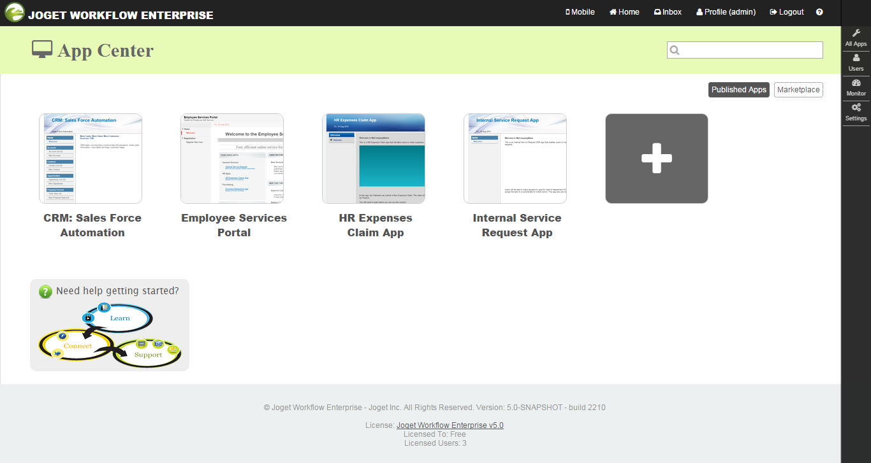Click the copyright version footer text
The height and width of the screenshot is (463, 871).
pos(435,408)
